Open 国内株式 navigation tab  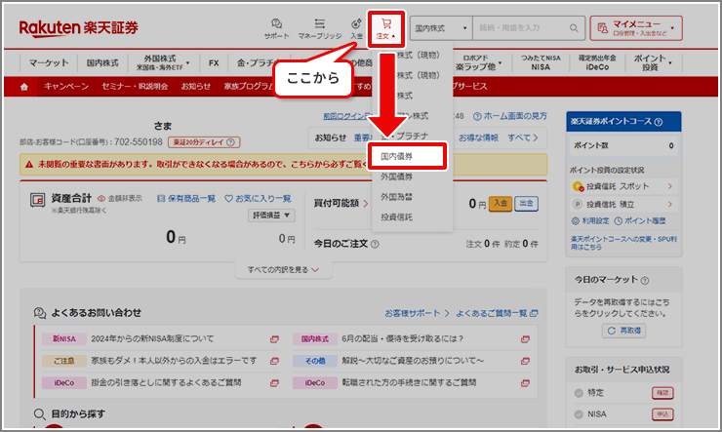(x=102, y=62)
